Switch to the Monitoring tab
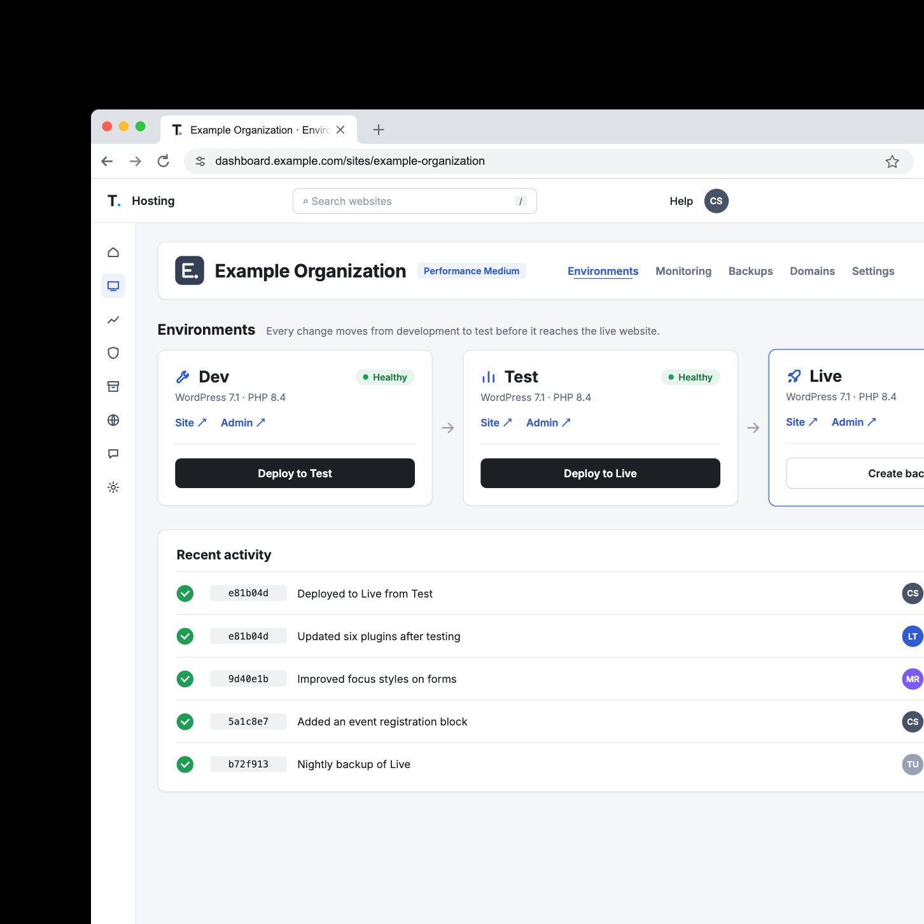The width and height of the screenshot is (924, 924). [x=683, y=271]
